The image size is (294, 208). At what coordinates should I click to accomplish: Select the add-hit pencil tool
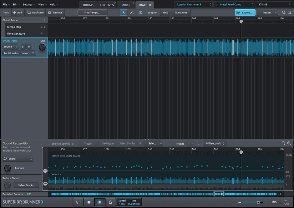click(132, 12)
